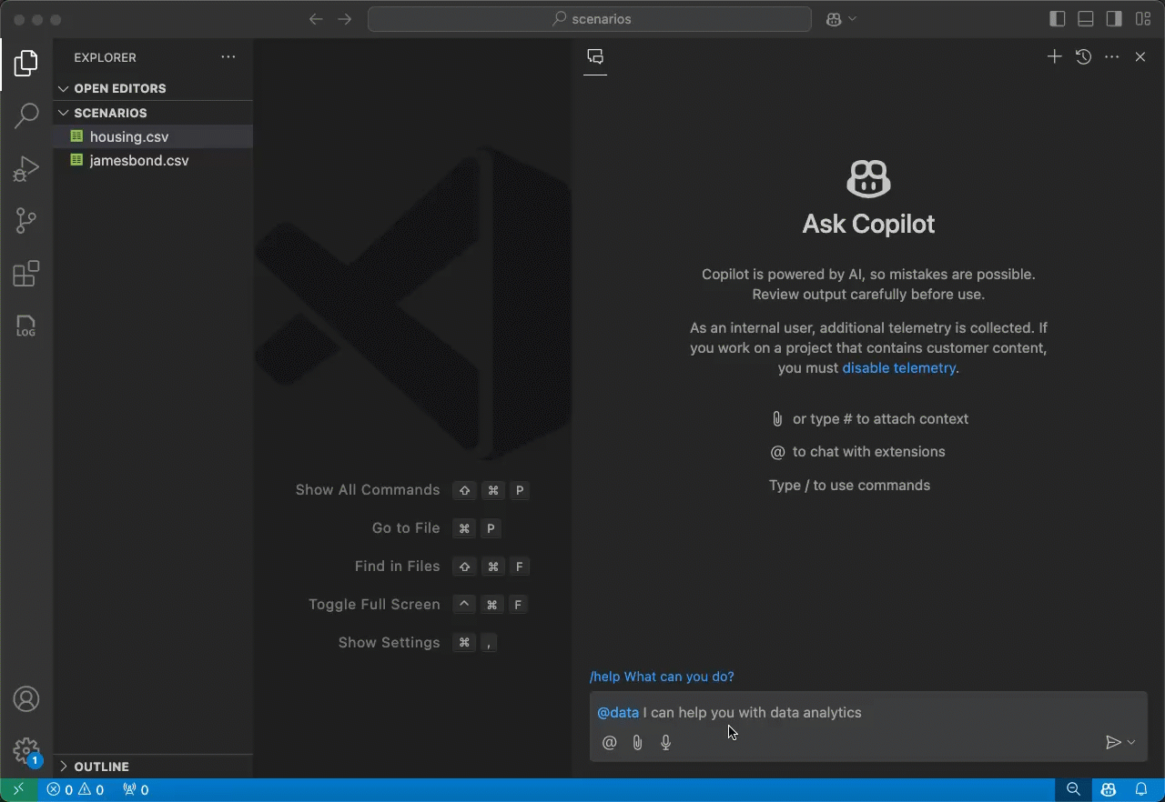Click the zoom out magnifier in status bar
This screenshot has width=1165, height=802.
pyautogui.click(x=1073, y=790)
